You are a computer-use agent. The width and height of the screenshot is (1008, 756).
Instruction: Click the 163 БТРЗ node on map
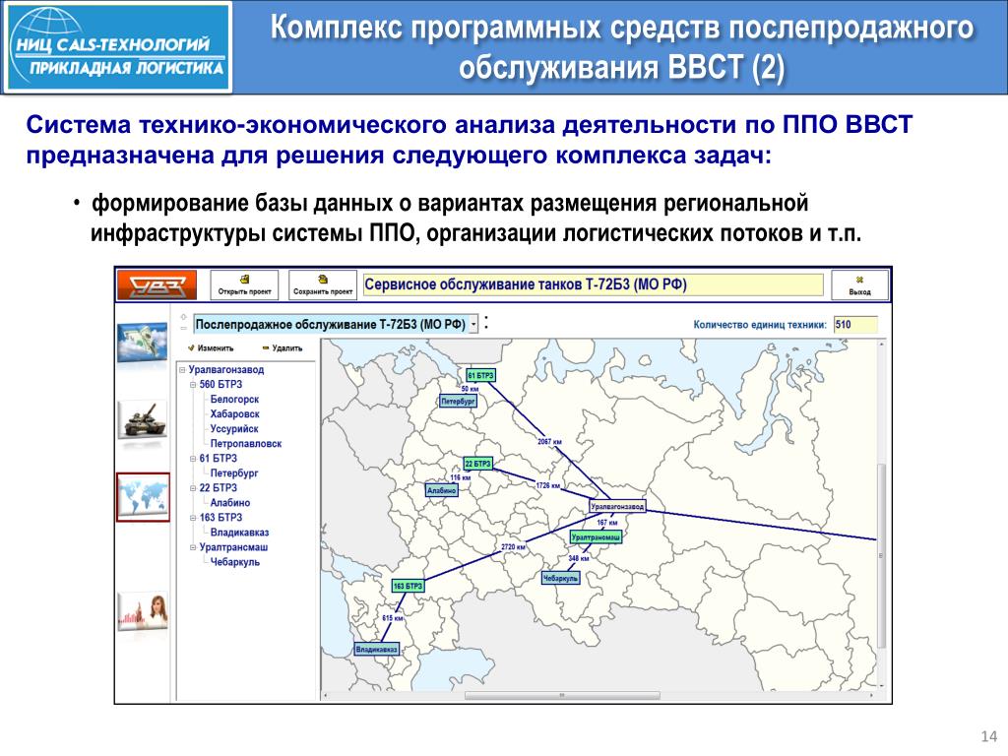[x=408, y=587]
